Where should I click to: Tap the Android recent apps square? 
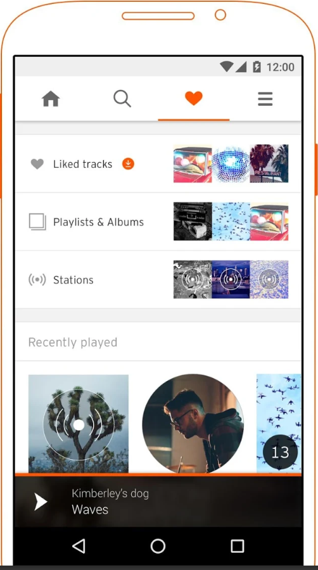[x=238, y=546]
